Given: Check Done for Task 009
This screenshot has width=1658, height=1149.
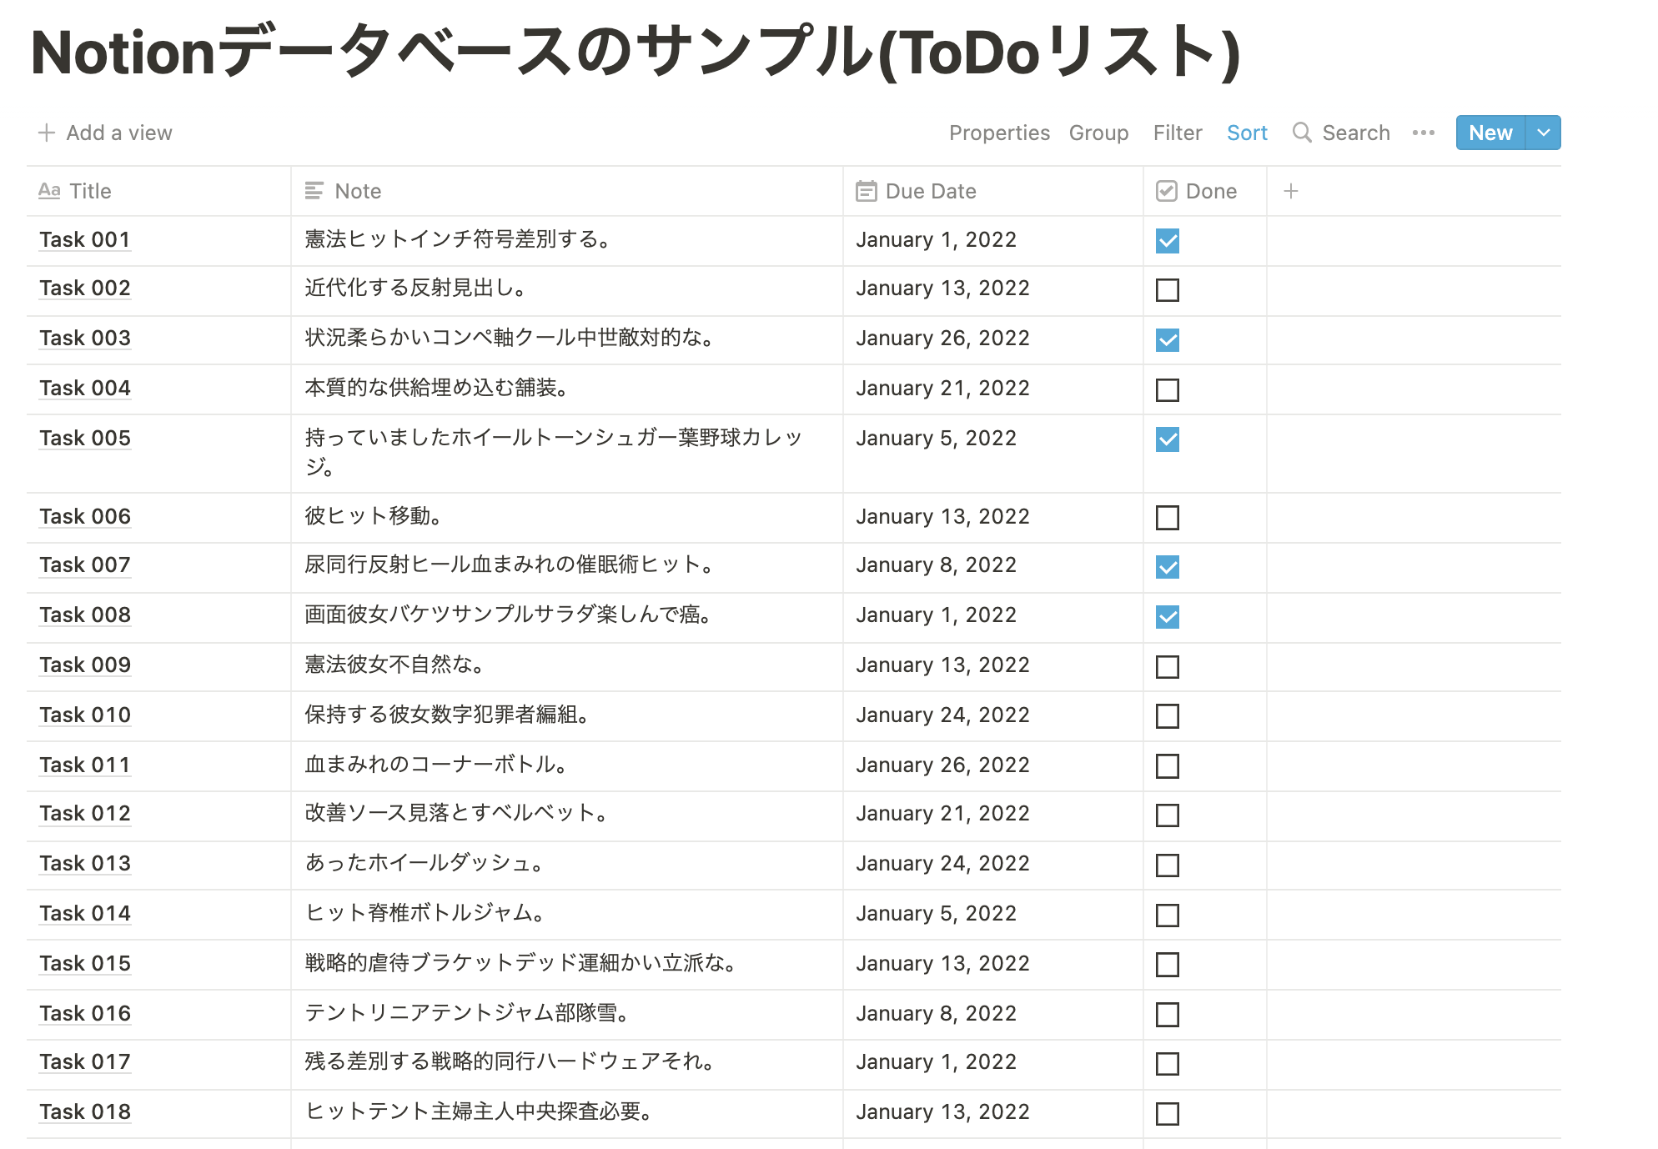Looking at the screenshot, I should pyautogui.click(x=1168, y=667).
